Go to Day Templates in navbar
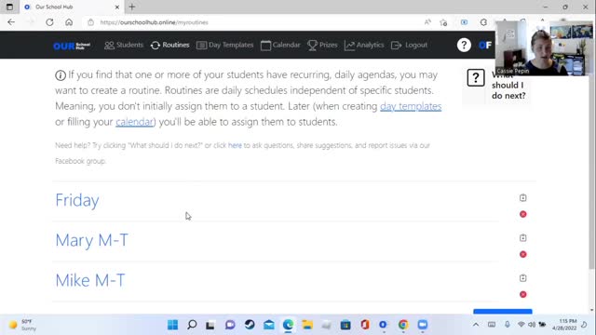The height and width of the screenshot is (335, 596). 224,45
